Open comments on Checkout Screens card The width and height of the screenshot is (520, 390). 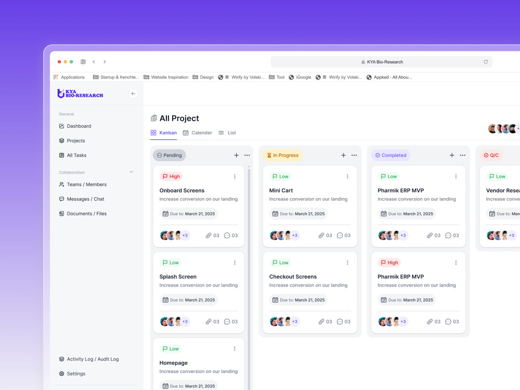[x=344, y=322]
